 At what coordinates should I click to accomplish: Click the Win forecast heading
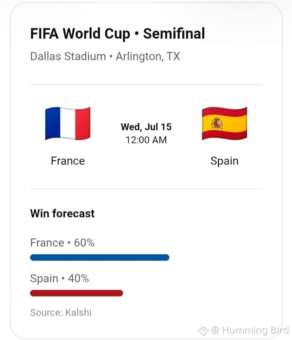point(63,214)
